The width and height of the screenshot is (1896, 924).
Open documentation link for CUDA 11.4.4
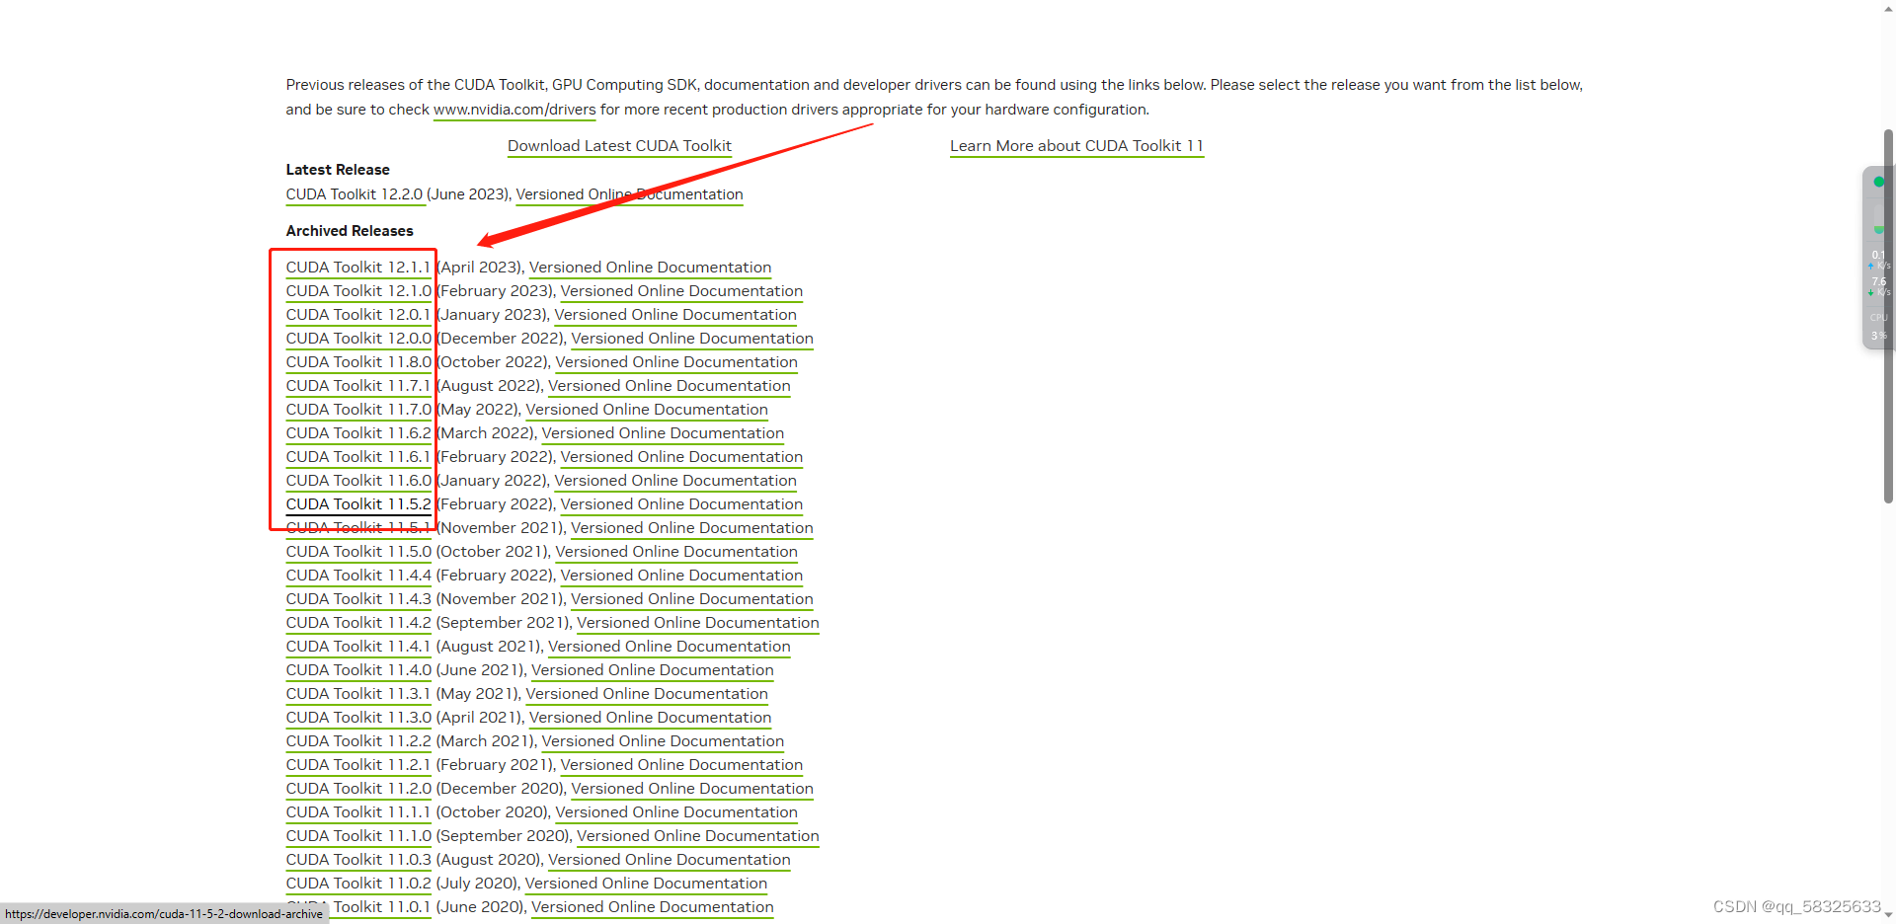[x=681, y=576]
